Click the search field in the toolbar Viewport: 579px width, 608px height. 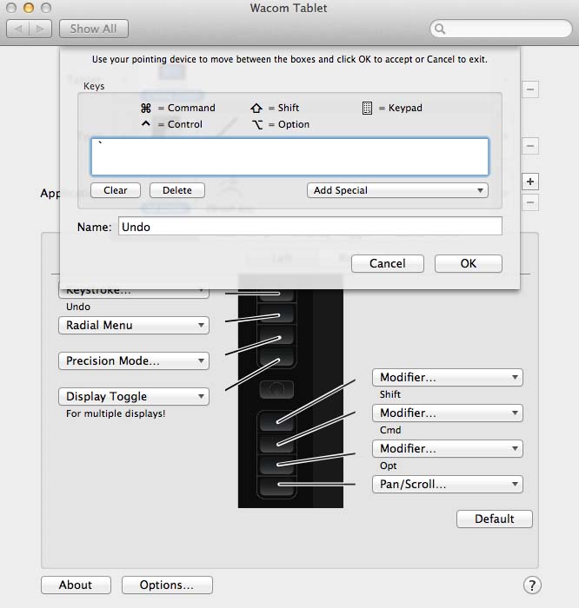tap(501, 29)
